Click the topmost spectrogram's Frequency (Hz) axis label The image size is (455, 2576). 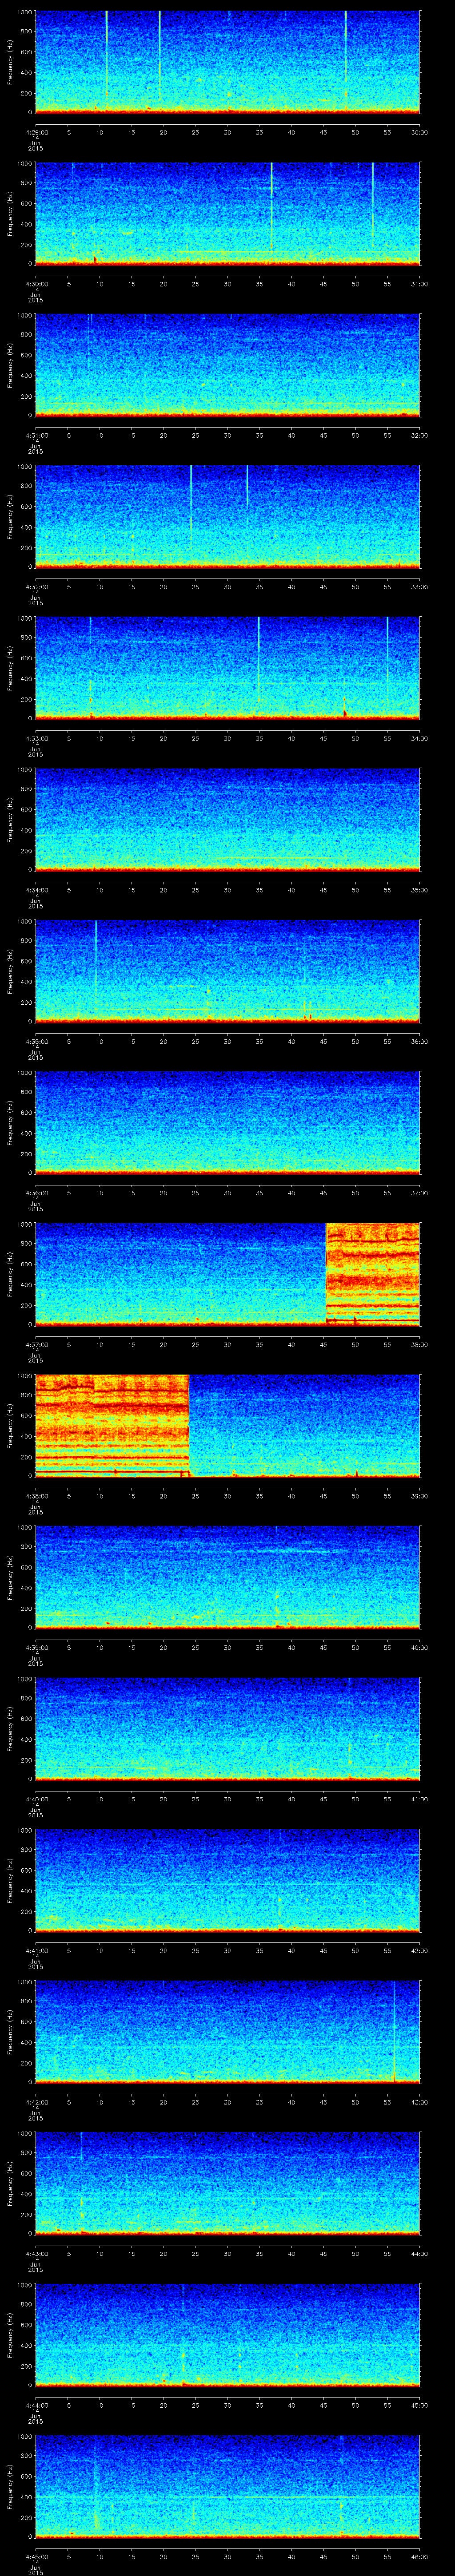tap(10, 62)
